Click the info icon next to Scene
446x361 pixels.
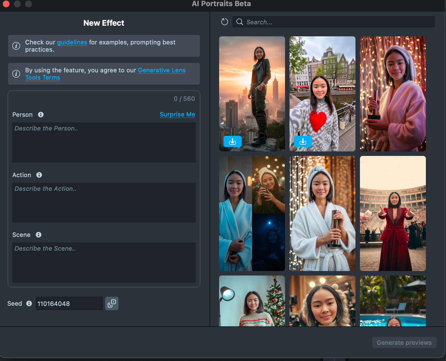point(39,235)
